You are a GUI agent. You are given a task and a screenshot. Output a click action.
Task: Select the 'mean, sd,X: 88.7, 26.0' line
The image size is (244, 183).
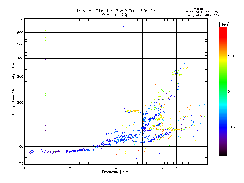203,15
